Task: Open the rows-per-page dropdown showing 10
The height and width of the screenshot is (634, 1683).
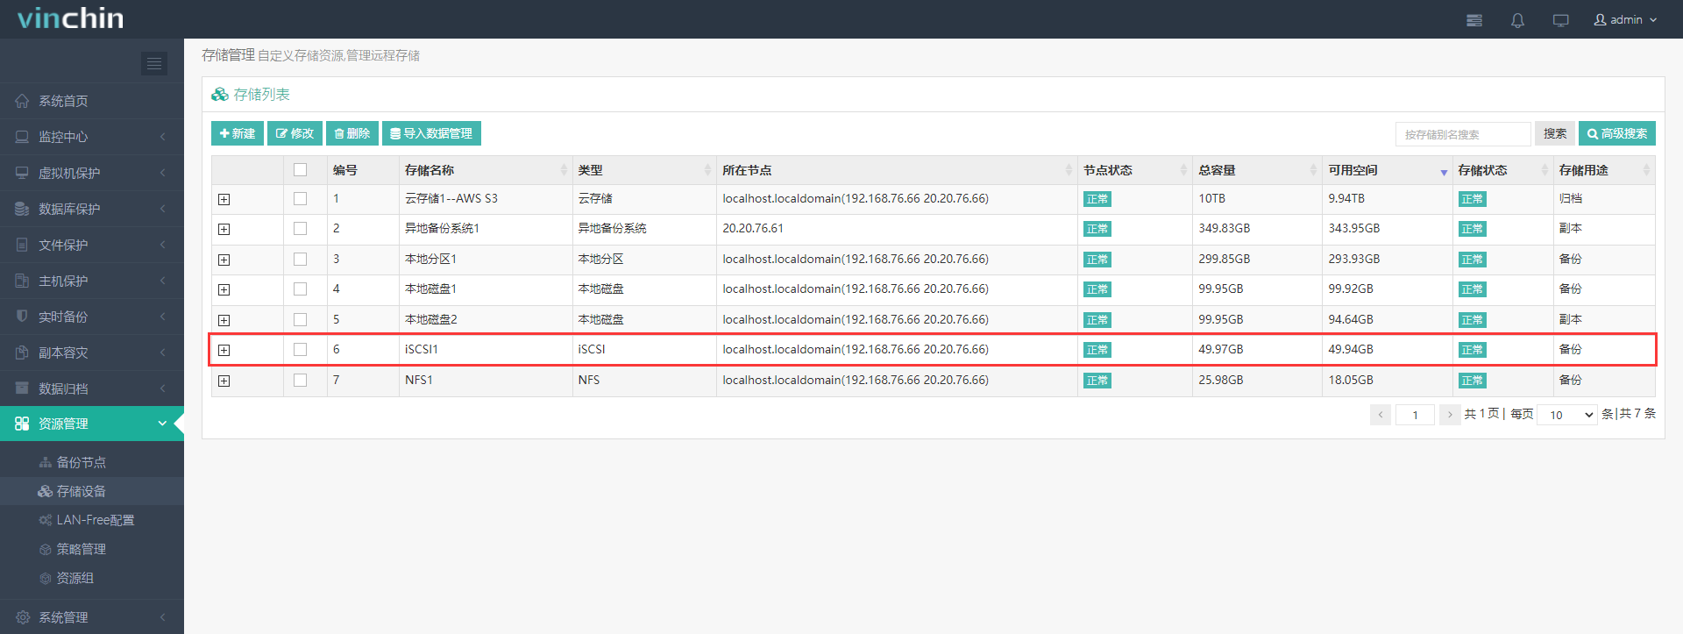Action: [1567, 415]
